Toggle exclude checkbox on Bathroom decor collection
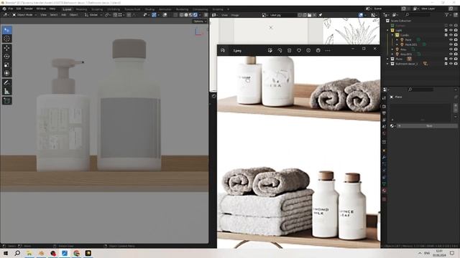 click(446, 64)
